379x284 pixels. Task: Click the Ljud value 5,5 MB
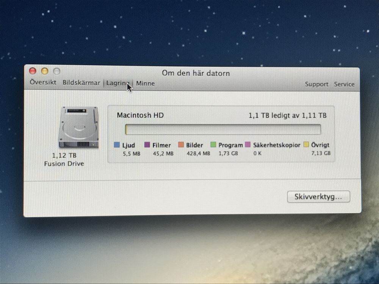tap(132, 154)
